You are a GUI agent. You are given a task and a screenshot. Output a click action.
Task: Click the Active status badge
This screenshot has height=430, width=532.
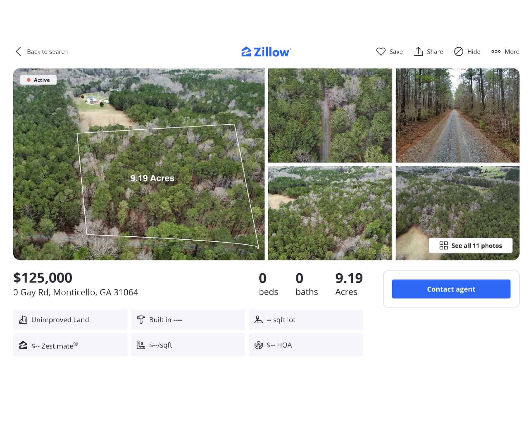(38, 80)
